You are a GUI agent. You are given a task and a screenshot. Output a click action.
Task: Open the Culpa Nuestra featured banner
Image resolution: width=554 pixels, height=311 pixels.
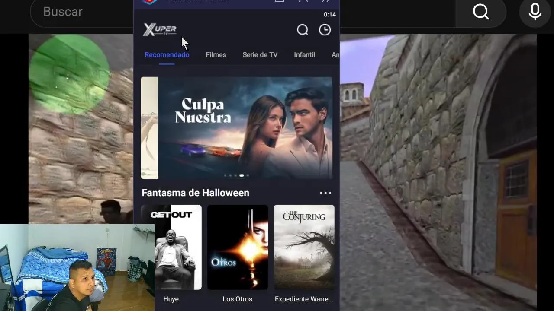pyautogui.click(x=245, y=128)
